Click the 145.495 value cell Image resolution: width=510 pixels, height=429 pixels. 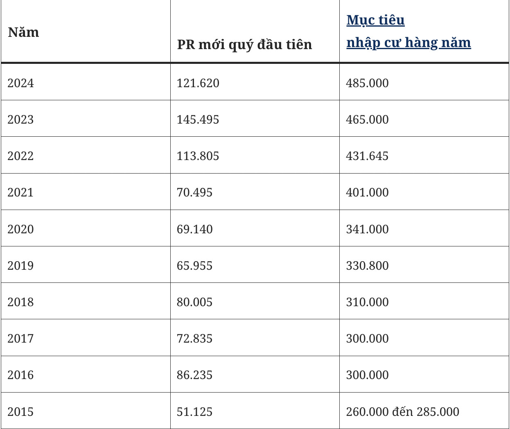click(x=255, y=118)
